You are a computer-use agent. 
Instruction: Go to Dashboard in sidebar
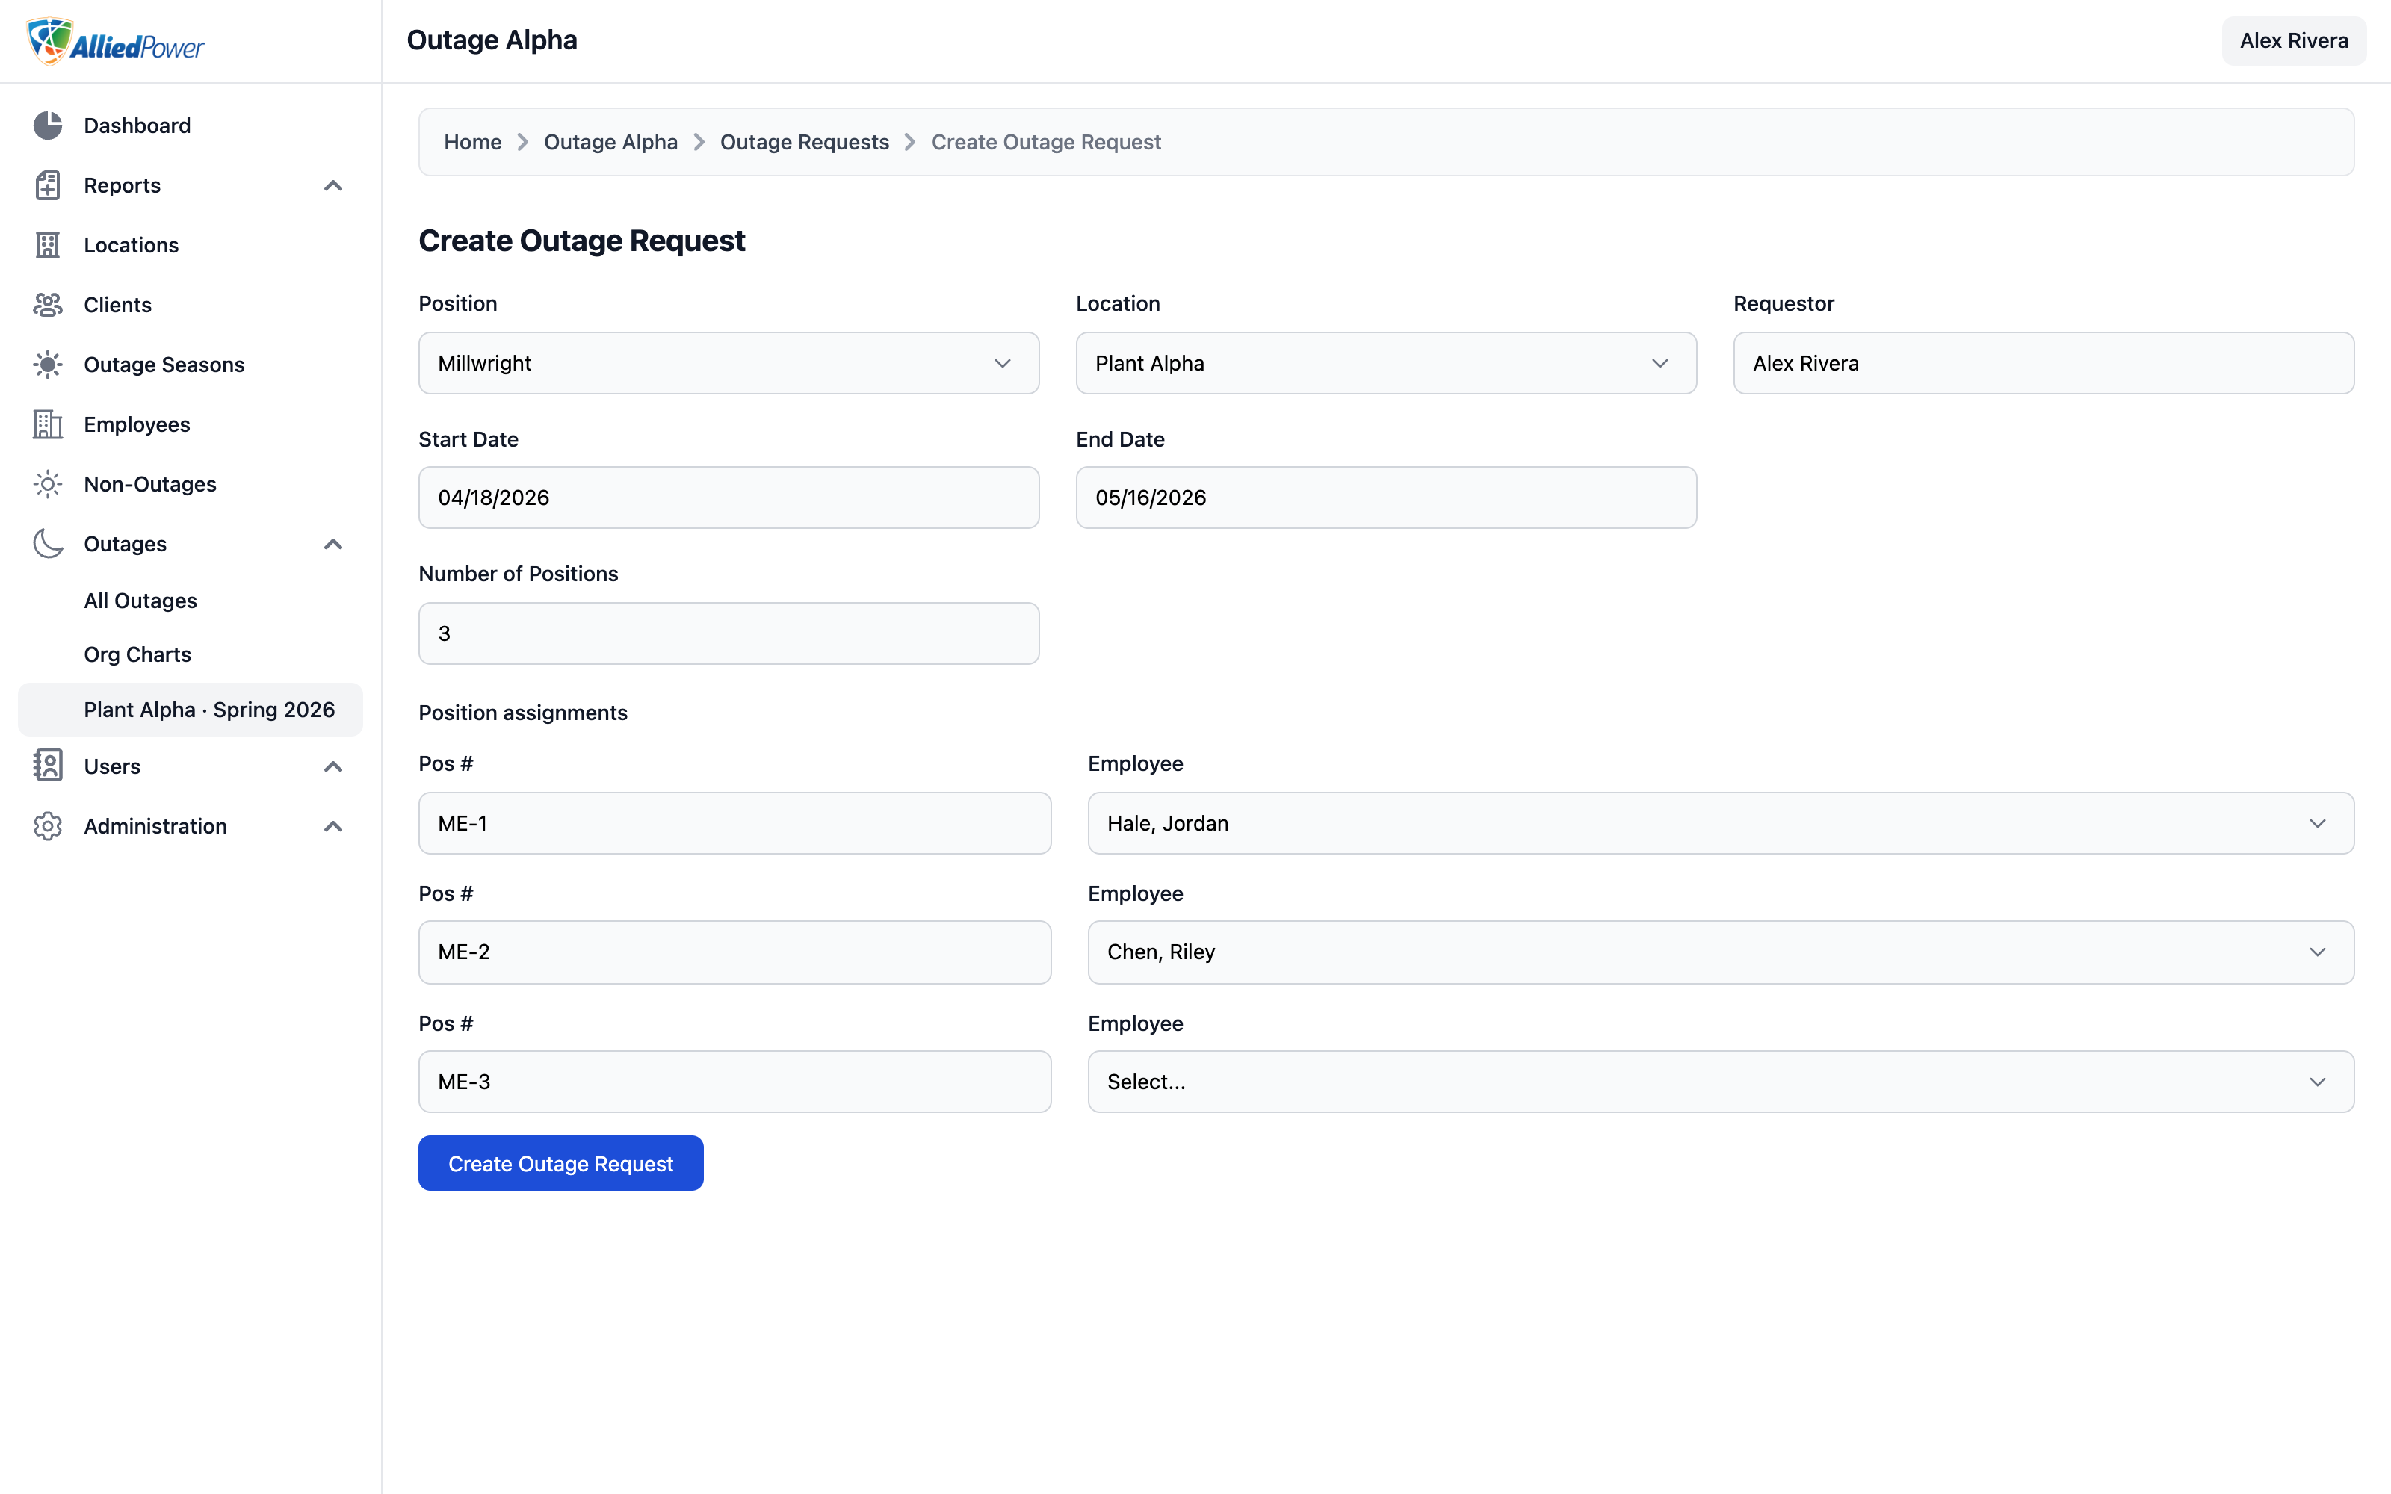(190, 125)
